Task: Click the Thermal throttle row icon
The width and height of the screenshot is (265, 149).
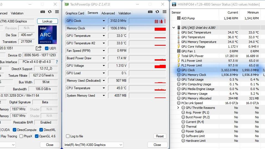Action: 183,127
